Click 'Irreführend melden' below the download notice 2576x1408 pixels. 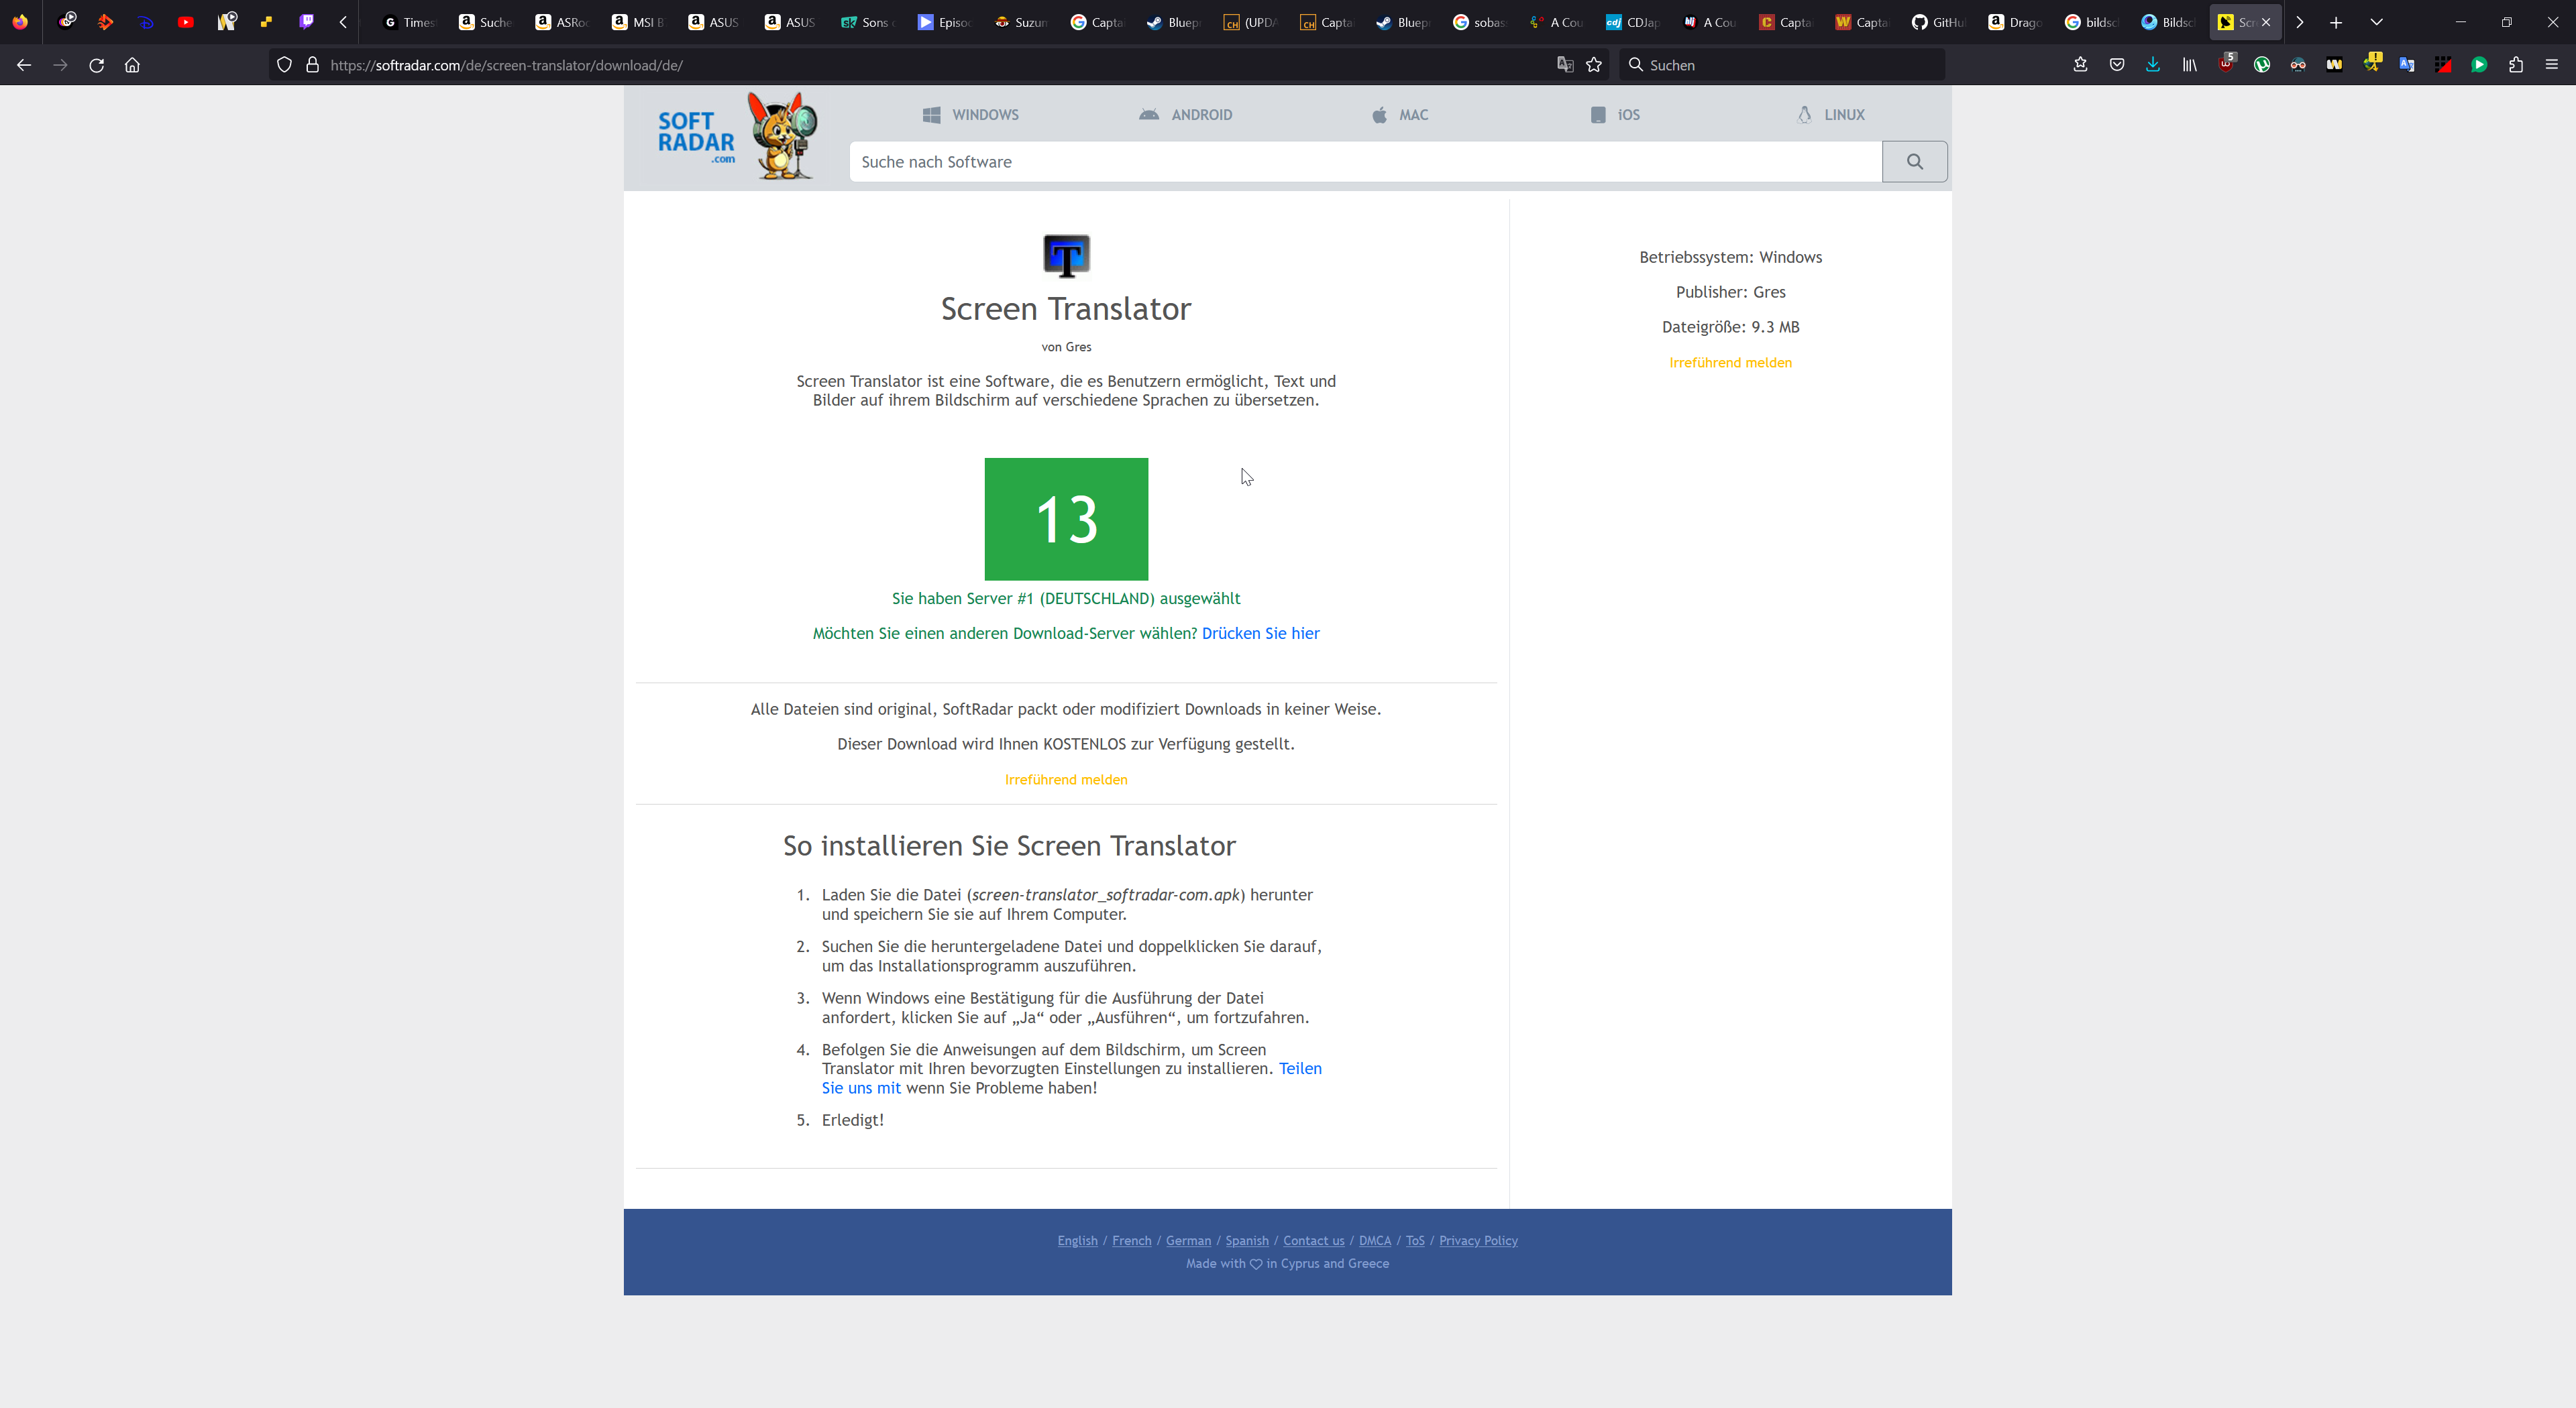pos(1066,780)
